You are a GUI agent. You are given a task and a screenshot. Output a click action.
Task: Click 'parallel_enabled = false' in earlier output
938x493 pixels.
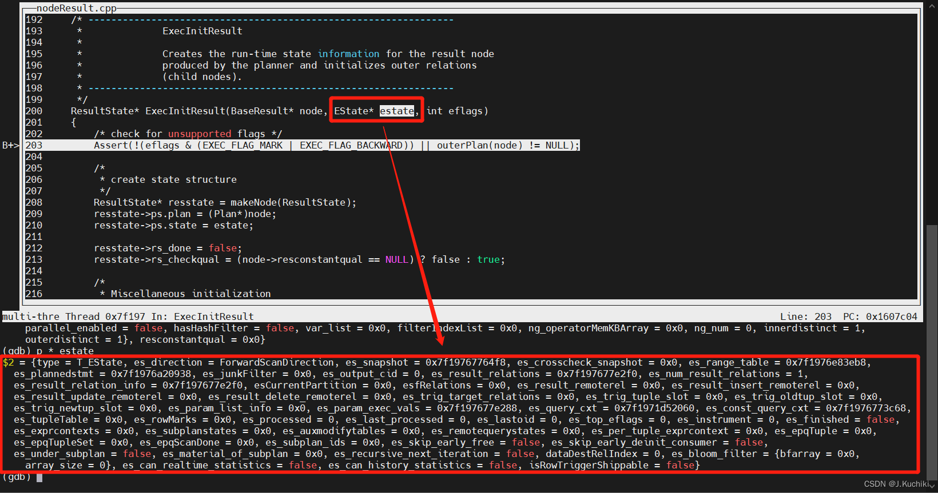click(94, 328)
